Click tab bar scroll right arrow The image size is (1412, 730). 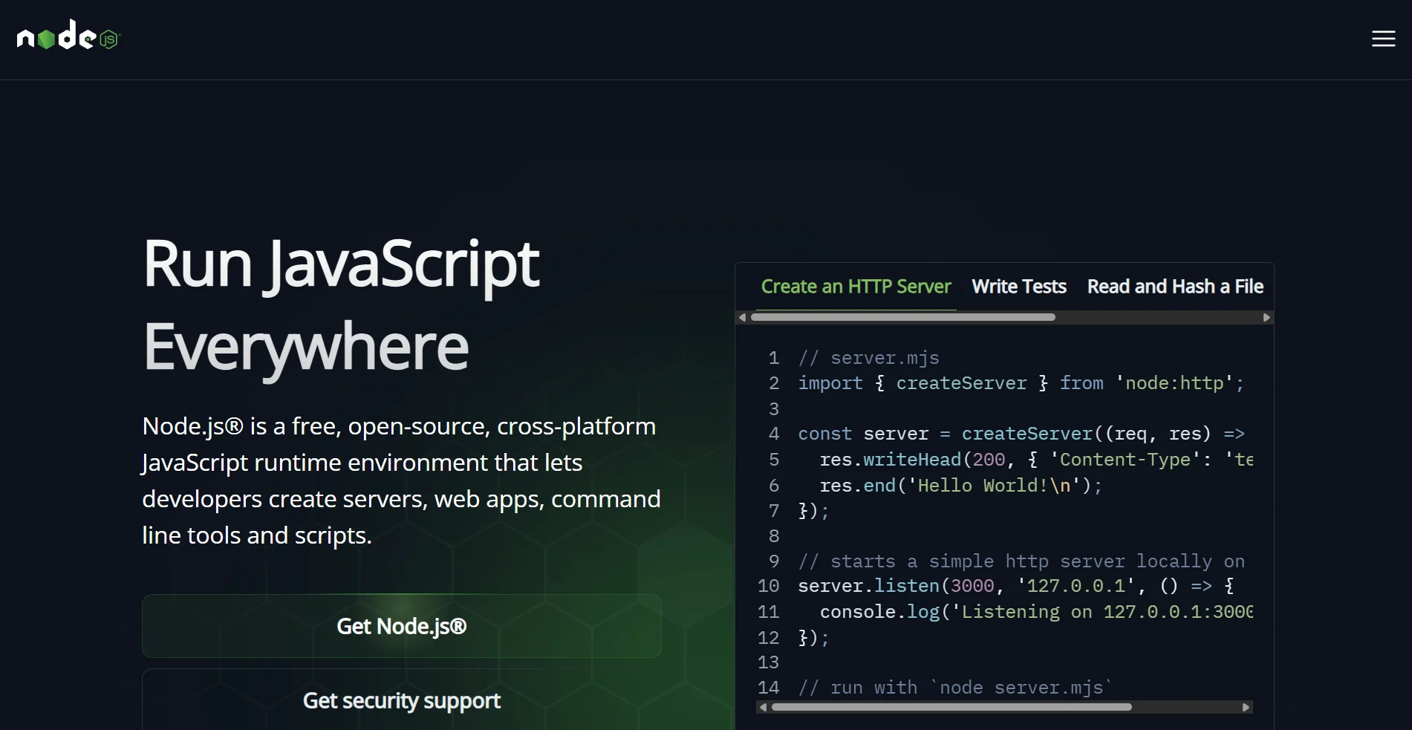coord(1266,317)
